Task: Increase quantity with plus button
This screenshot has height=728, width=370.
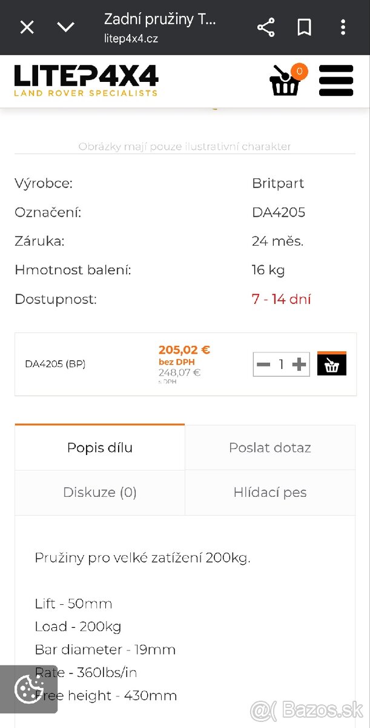Action: click(x=299, y=364)
